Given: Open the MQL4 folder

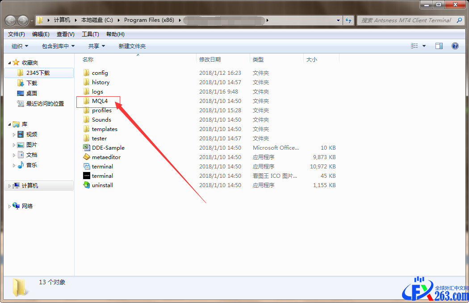Looking at the screenshot, I should [99, 101].
